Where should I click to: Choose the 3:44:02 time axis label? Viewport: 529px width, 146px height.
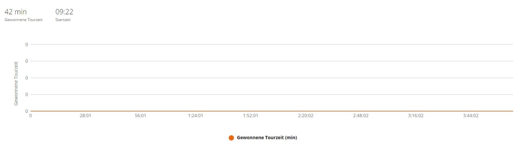click(x=471, y=116)
